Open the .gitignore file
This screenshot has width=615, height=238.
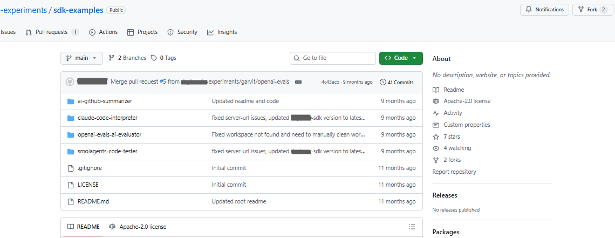click(x=90, y=168)
